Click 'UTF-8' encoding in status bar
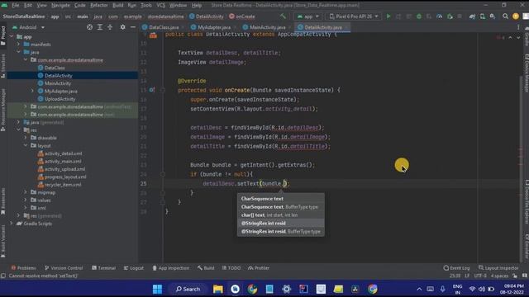The height and width of the screenshot is (297, 529). [480, 276]
